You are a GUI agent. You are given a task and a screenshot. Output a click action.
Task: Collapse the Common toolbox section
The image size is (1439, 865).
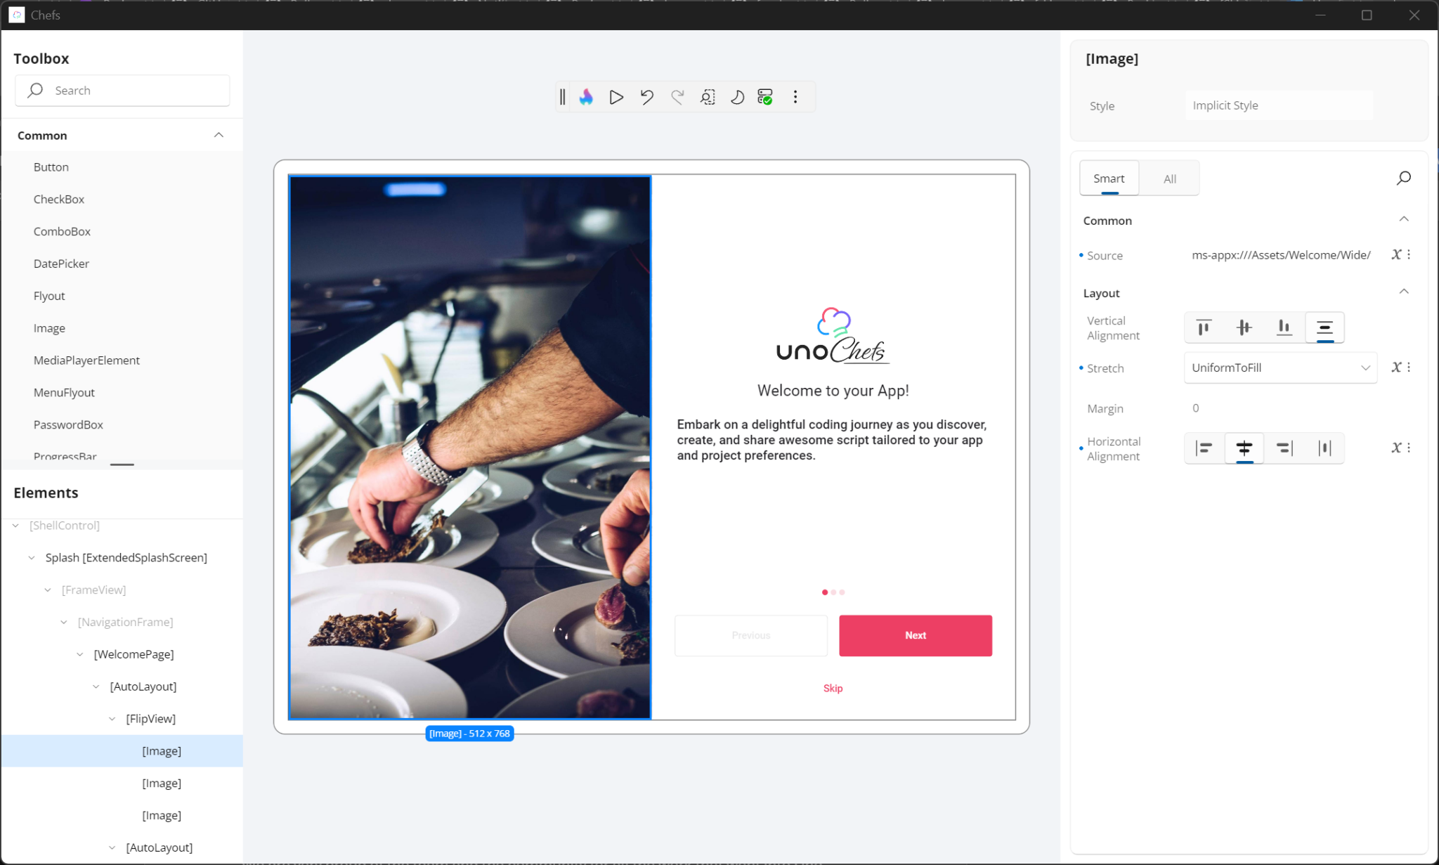click(218, 135)
